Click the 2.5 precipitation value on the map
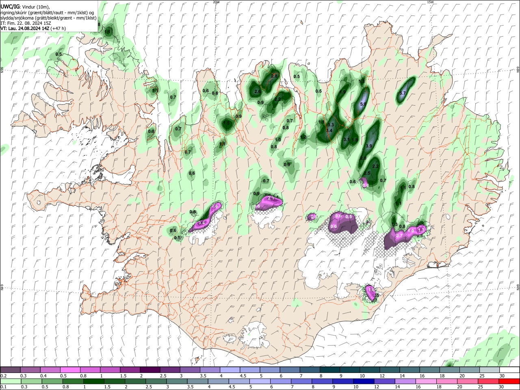The image size is (520, 390). (x=367, y=173)
